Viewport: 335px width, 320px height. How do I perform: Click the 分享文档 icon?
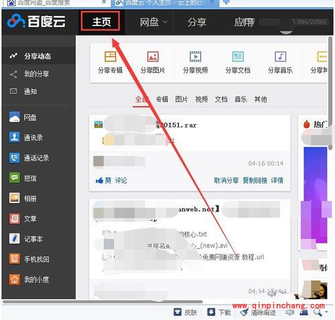coord(238,56)
